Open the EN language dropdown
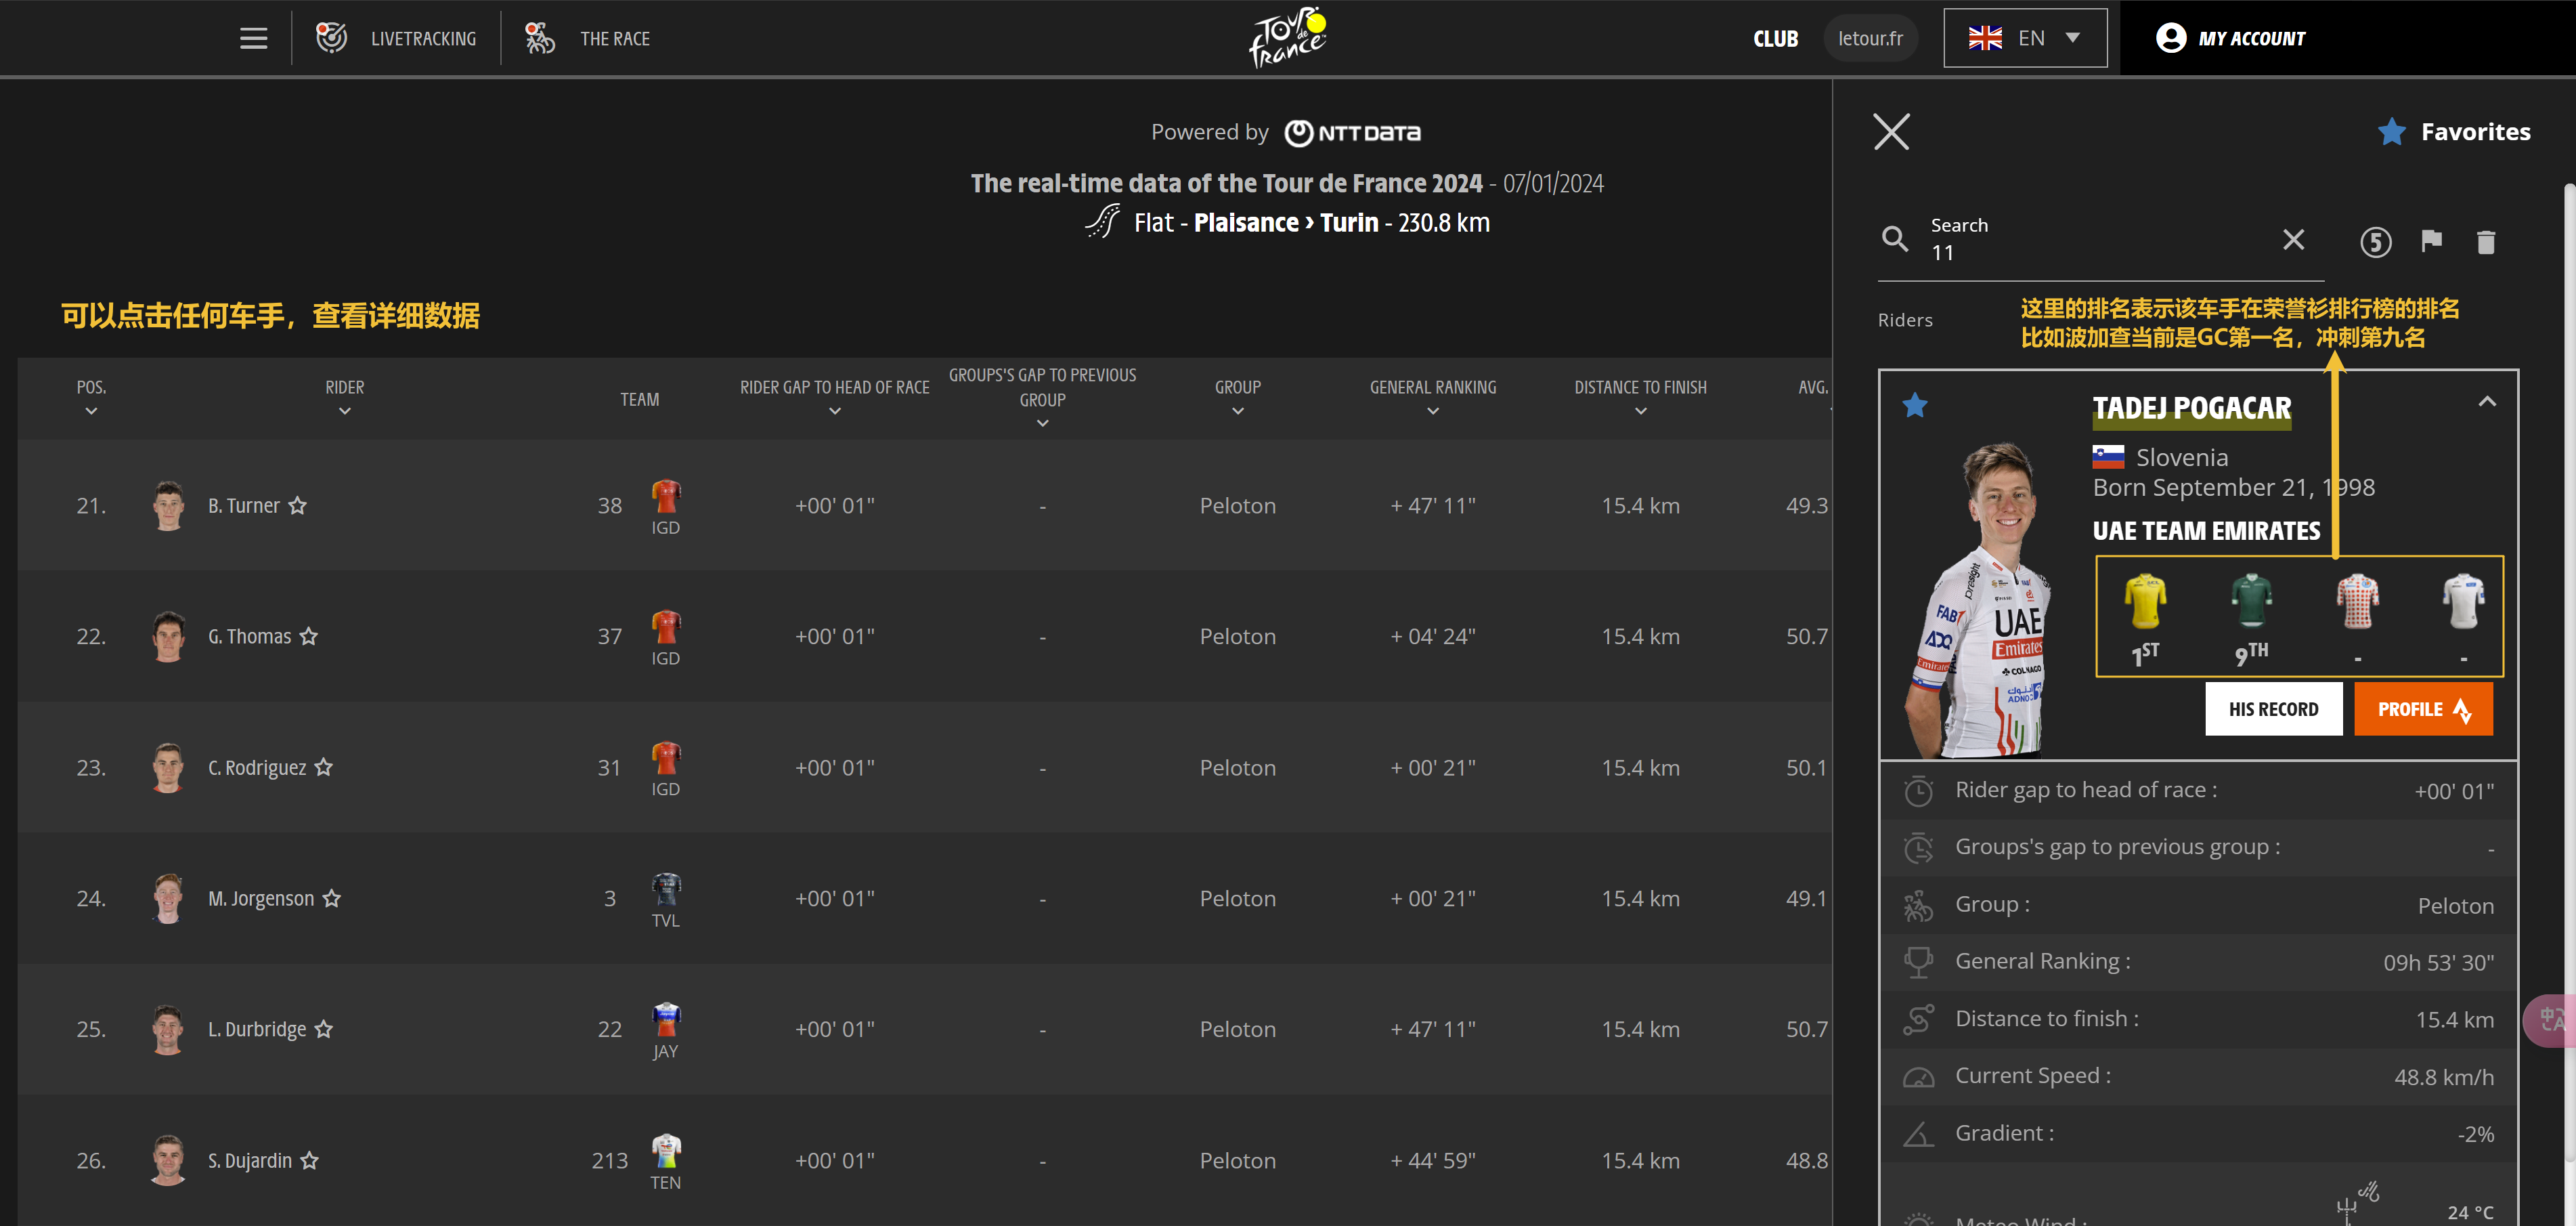The width and height of the screenshot is (2576, 1226). (2025, 38)
